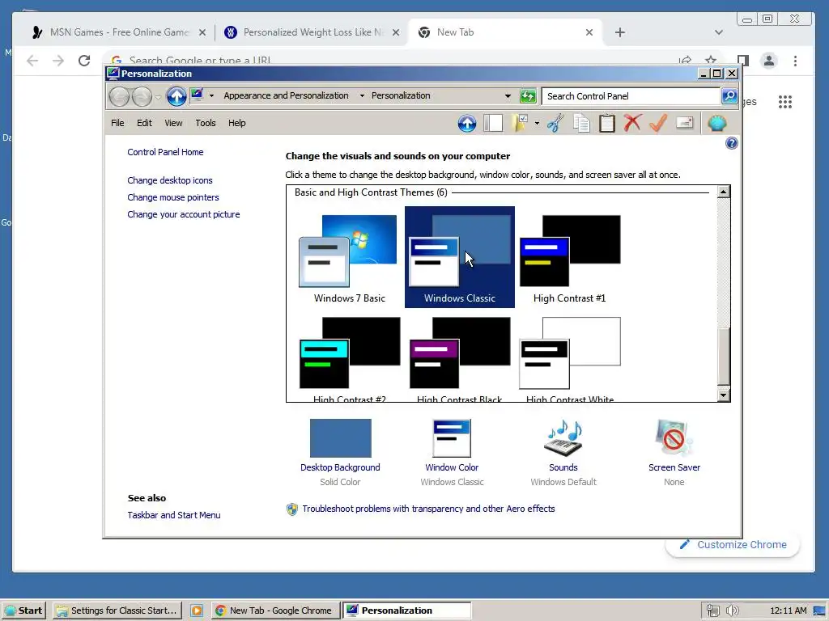The image size is (829, 621).
Task: Open Chrome's tab search chevron
Action: (719, 32)
